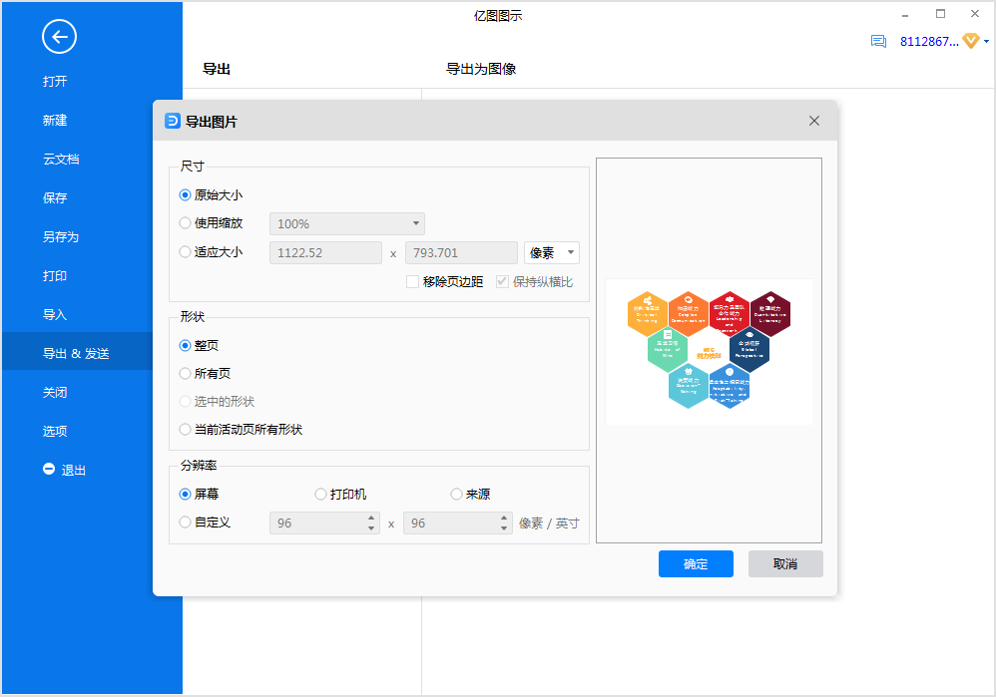Click the VIP diamond badge icon

[970, 41]
